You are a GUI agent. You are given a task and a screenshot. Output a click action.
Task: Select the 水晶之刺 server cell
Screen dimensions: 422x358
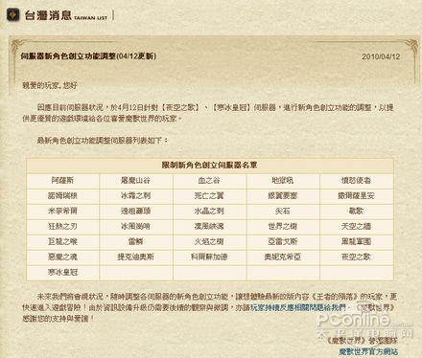[x=209, y=212]
